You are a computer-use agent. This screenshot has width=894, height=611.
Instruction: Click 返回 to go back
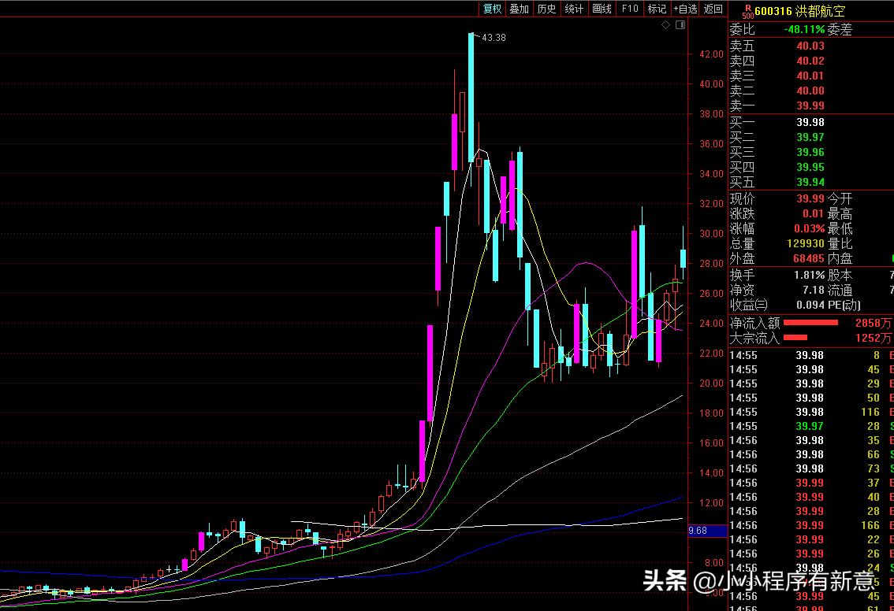[713, 9]
